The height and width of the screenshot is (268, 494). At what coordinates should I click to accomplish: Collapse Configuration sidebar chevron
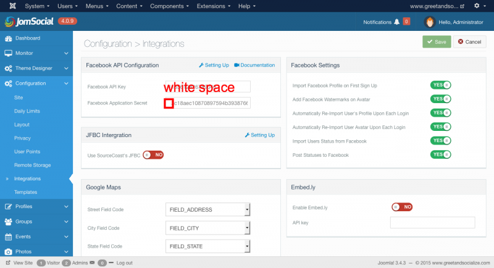(x=66, y=83)
